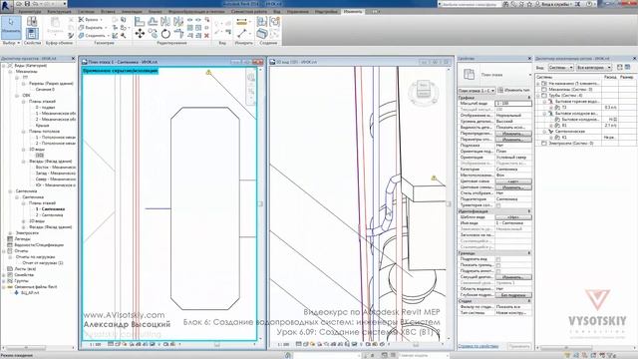This screenshot has width=638, height=359.
Task: Click the Create Assembly icon in Создание panel
Action: click(262, 21)
